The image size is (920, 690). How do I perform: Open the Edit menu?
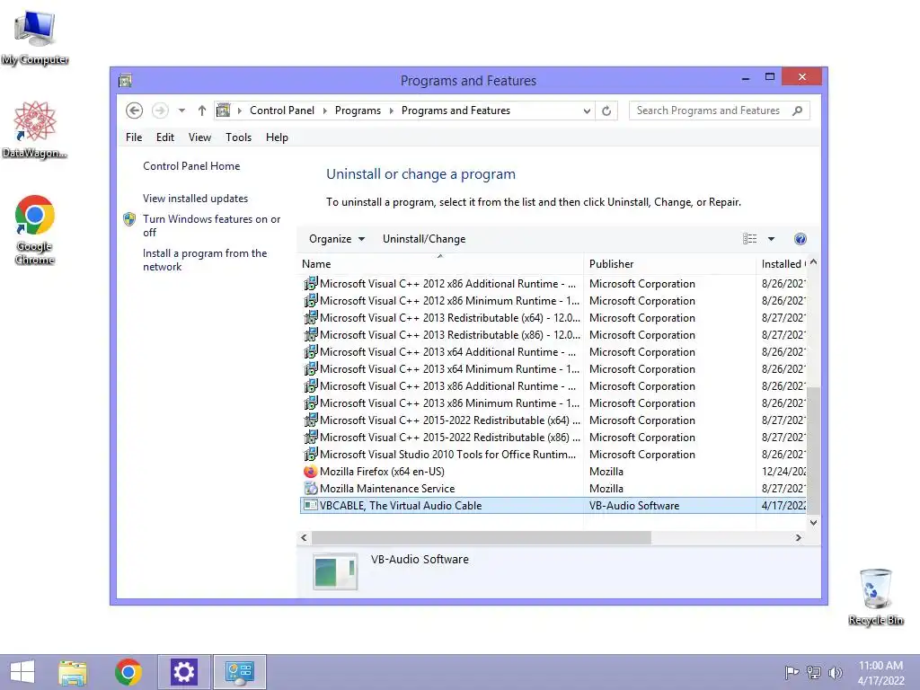[165, 137]
